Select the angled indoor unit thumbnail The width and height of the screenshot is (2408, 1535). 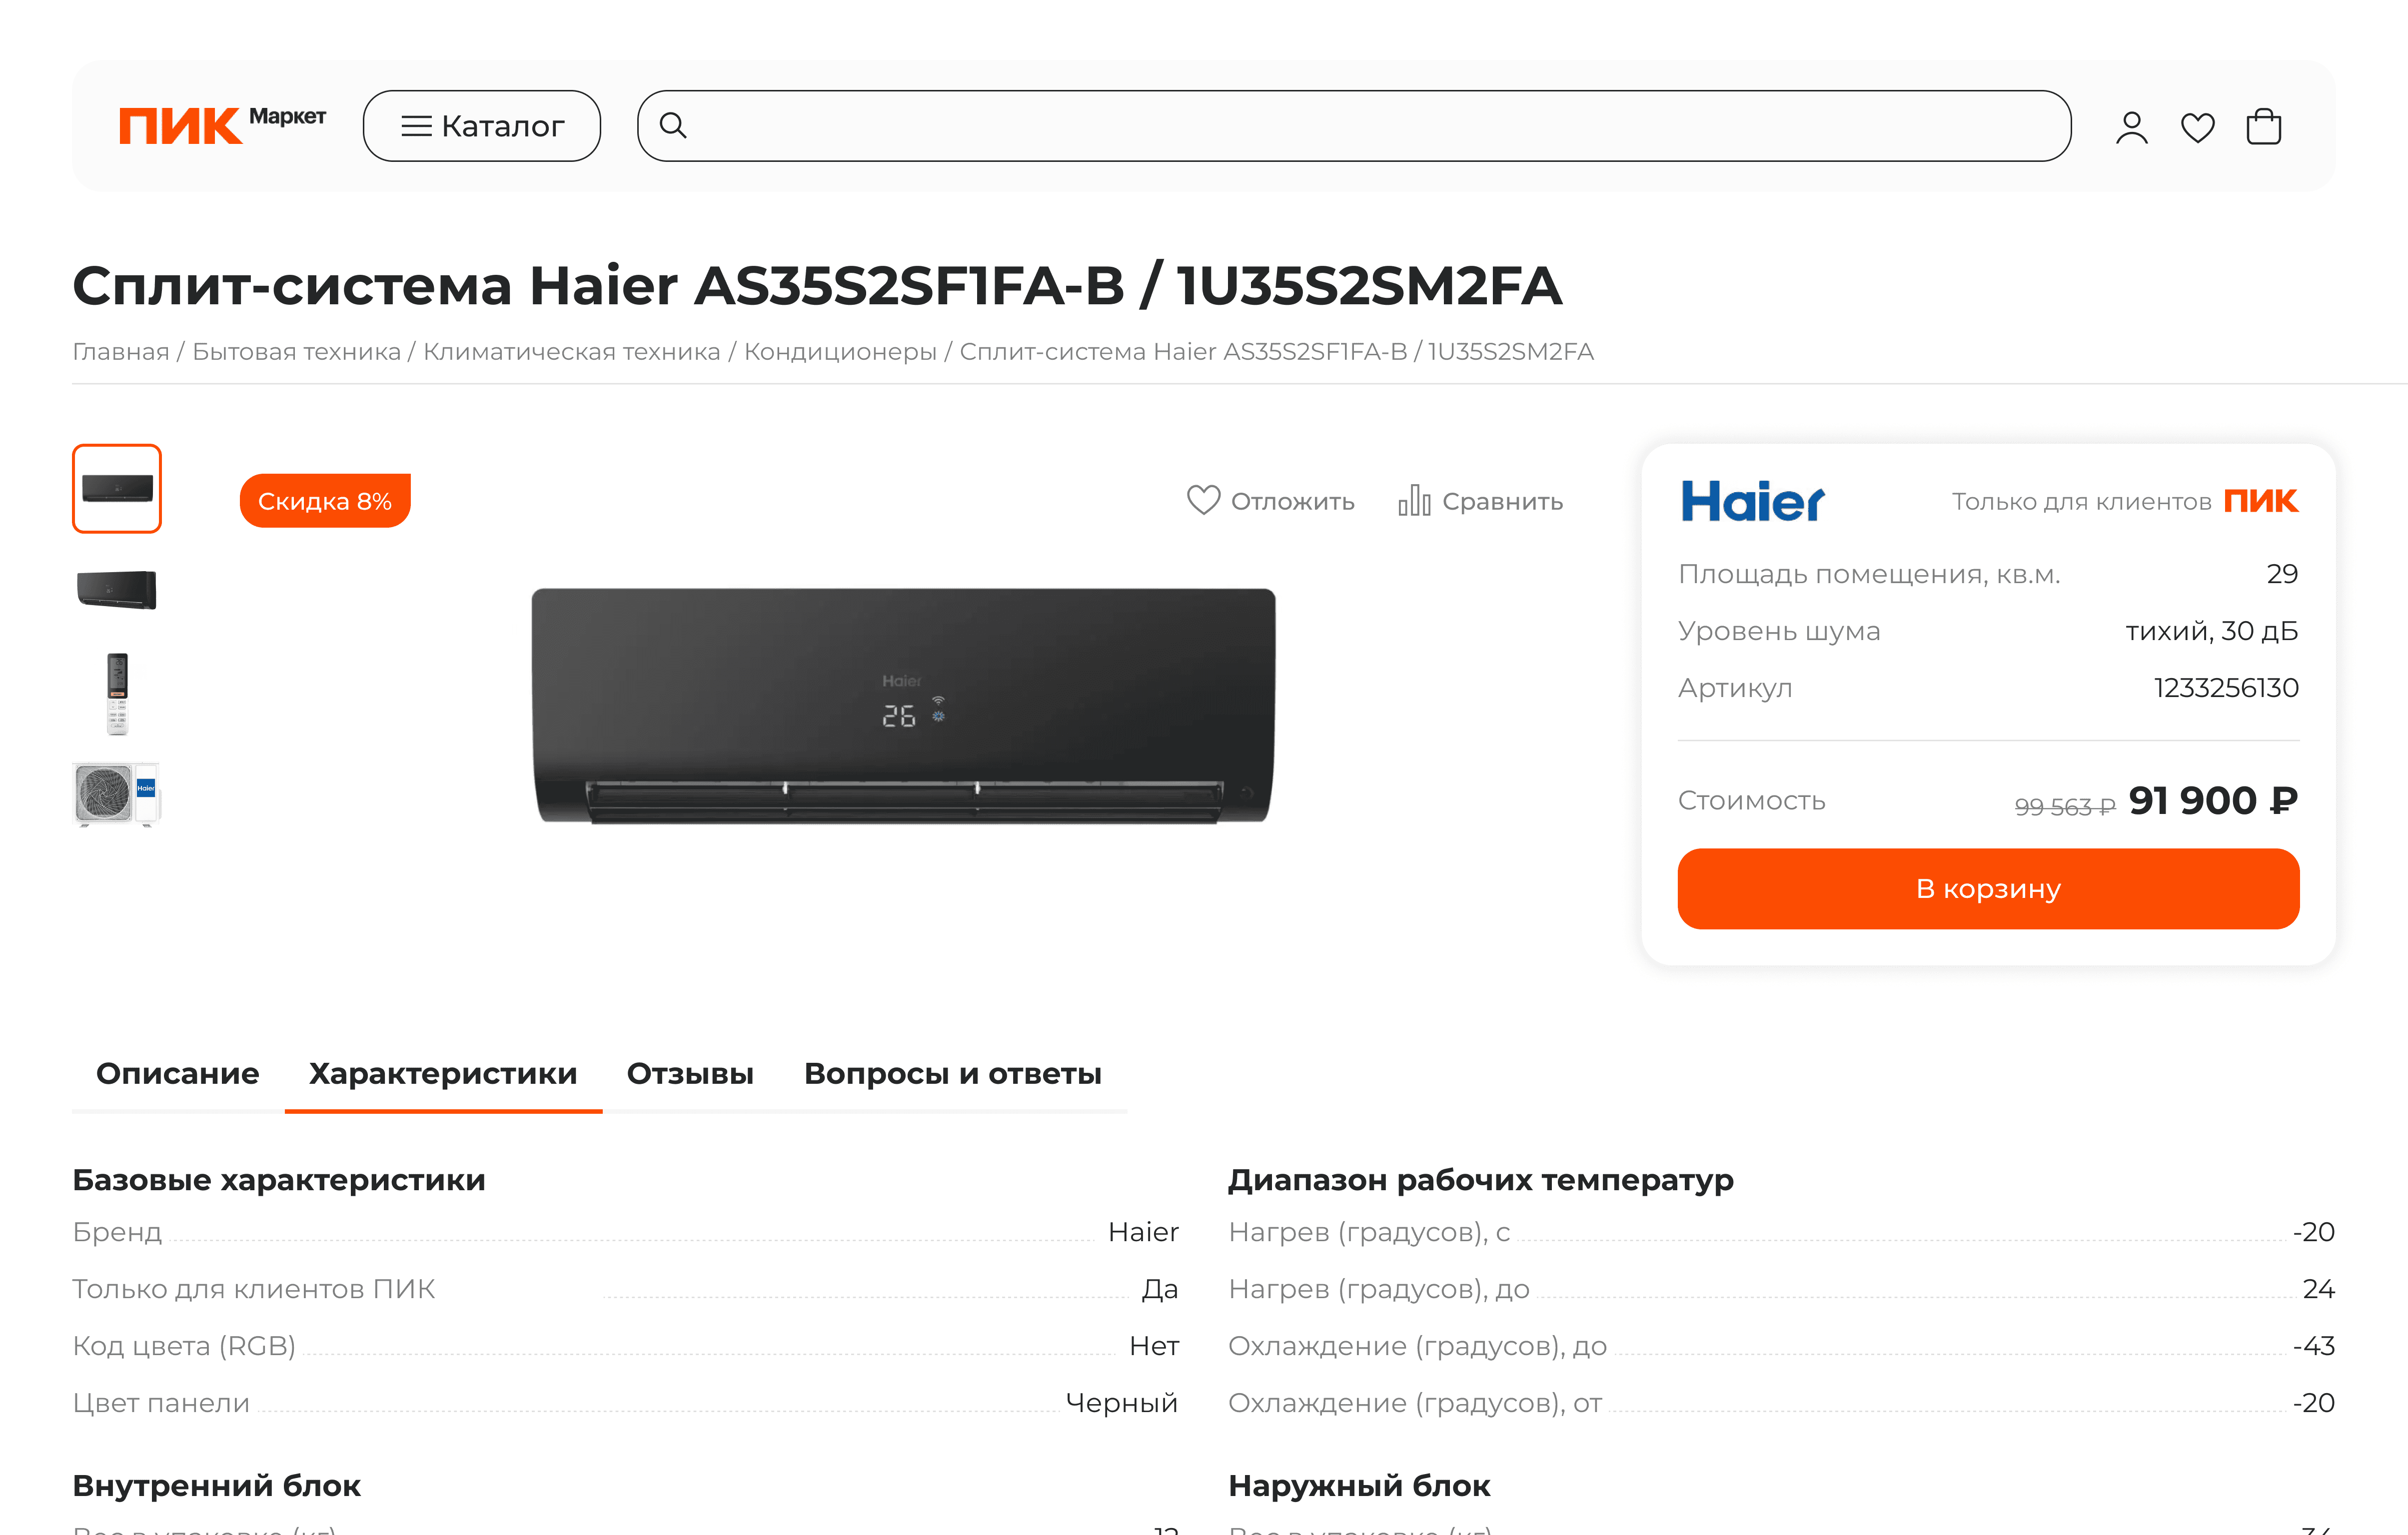(117, 590)
